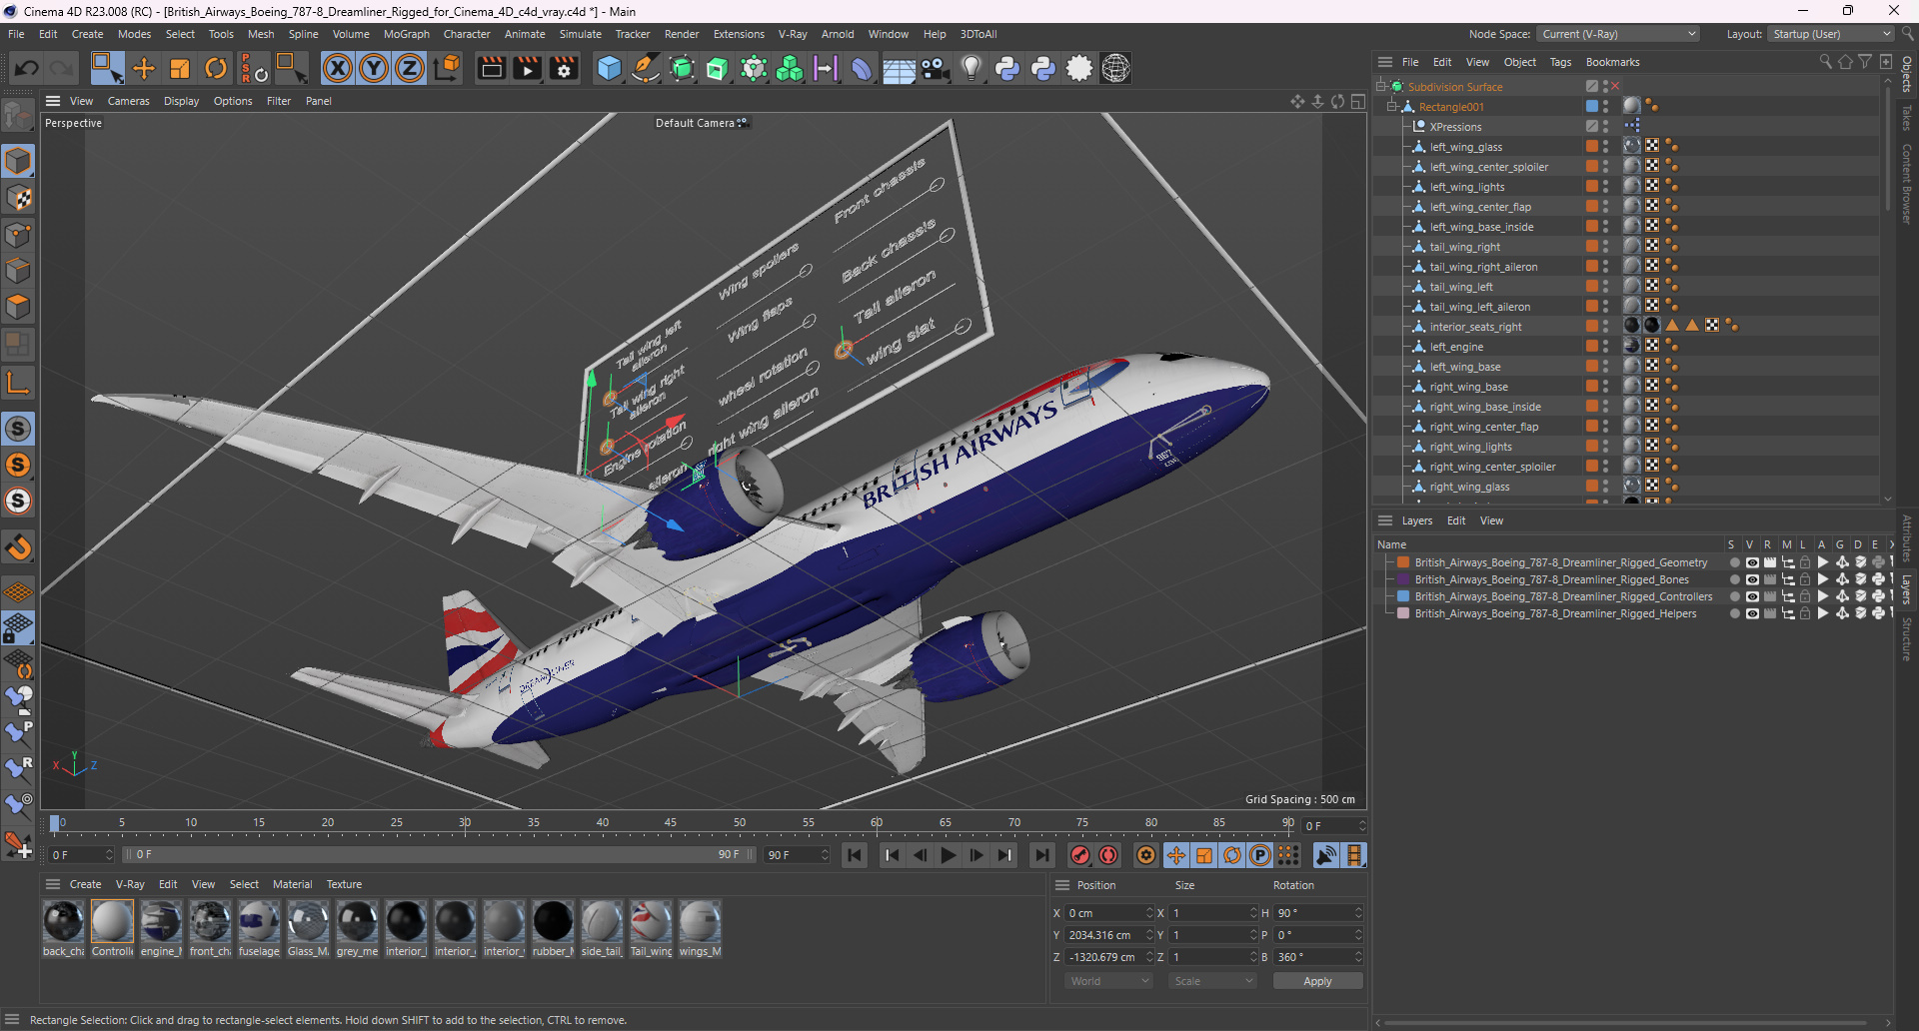
Task: Toggle visibility dots for left_engine object
Action: pyautogui.click(x=1606, y=347)
